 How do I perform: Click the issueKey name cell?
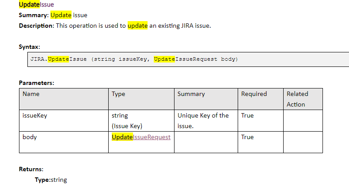pyautogui.click(x=64, y=121)
